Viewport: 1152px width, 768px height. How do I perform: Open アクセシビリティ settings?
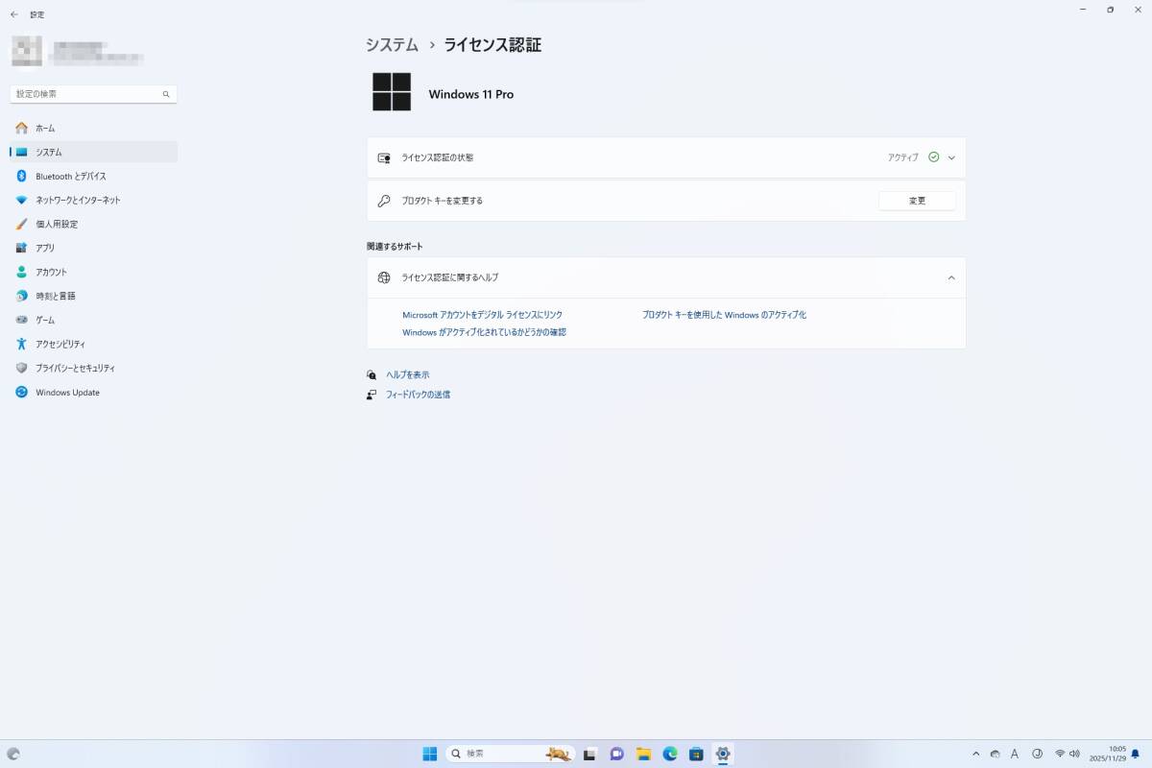click(60, 345)
